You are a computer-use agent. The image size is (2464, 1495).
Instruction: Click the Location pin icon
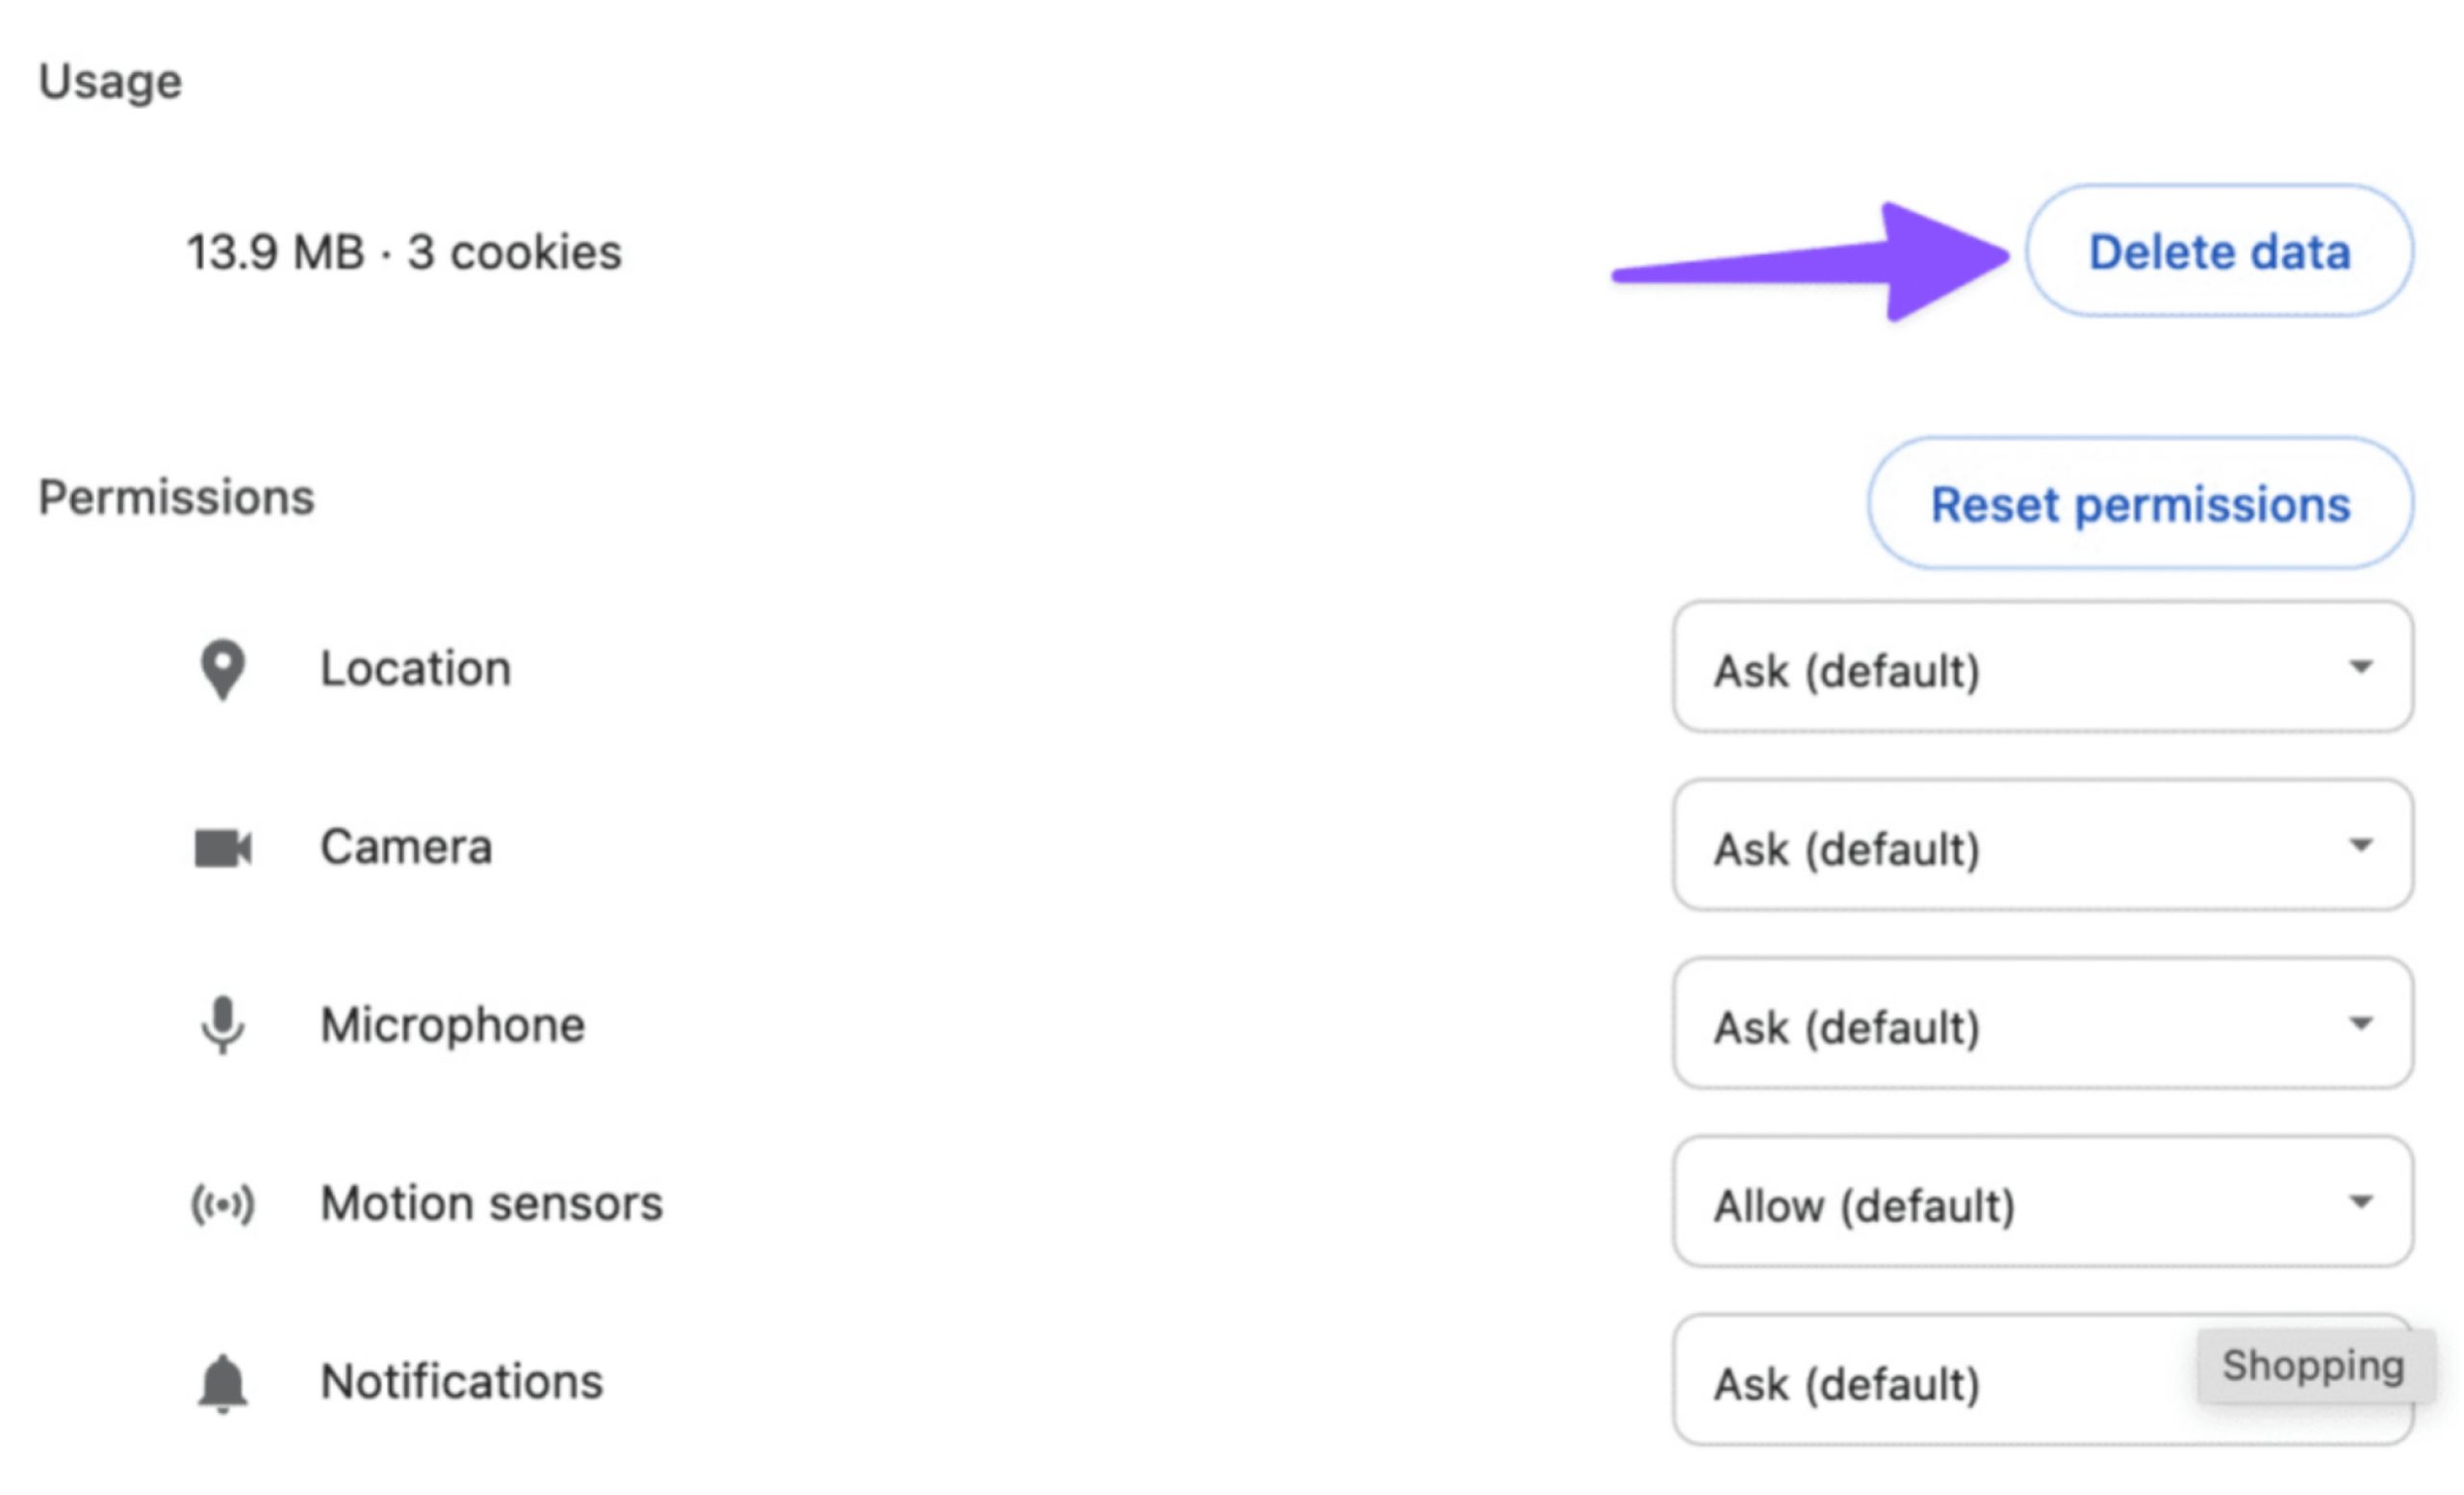coord(222,669)
